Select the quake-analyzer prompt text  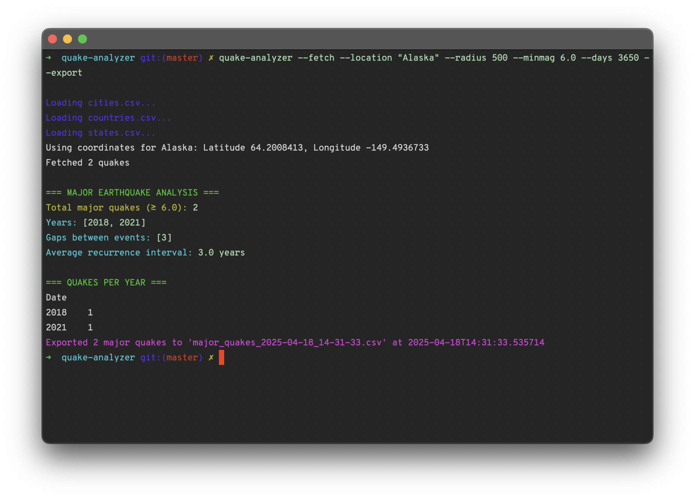click(98, 58)
